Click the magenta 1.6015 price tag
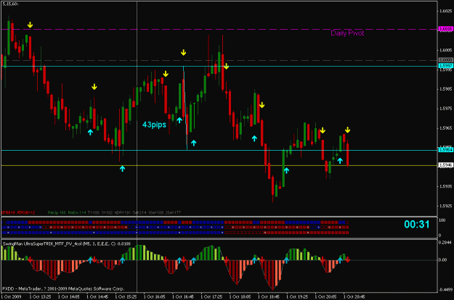 click(x=445, y=29)
